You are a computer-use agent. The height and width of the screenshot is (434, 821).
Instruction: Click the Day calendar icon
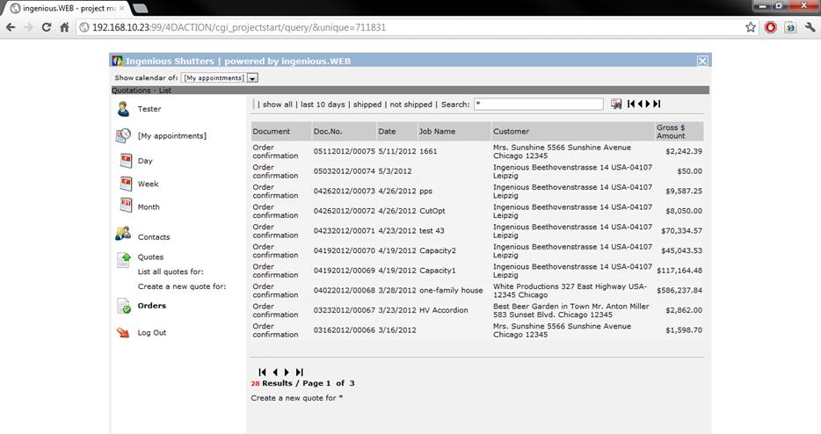tap(125, 161)
